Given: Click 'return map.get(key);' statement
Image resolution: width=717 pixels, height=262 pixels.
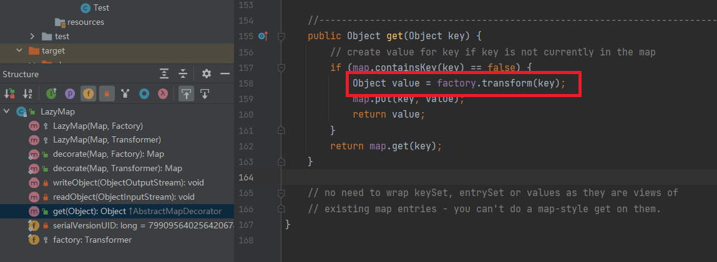Looking at the screenshot, I should pos(386,146).
